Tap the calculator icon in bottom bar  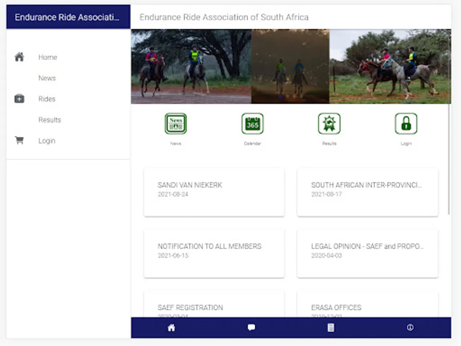pos(331,328)
